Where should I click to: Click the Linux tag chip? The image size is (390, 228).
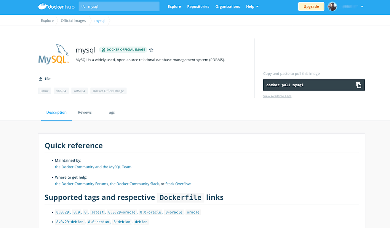tap(45, 91)
